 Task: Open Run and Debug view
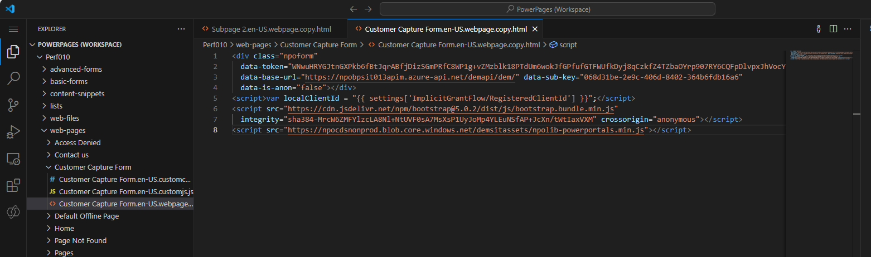pyautogui.click(x=13, y=132)
